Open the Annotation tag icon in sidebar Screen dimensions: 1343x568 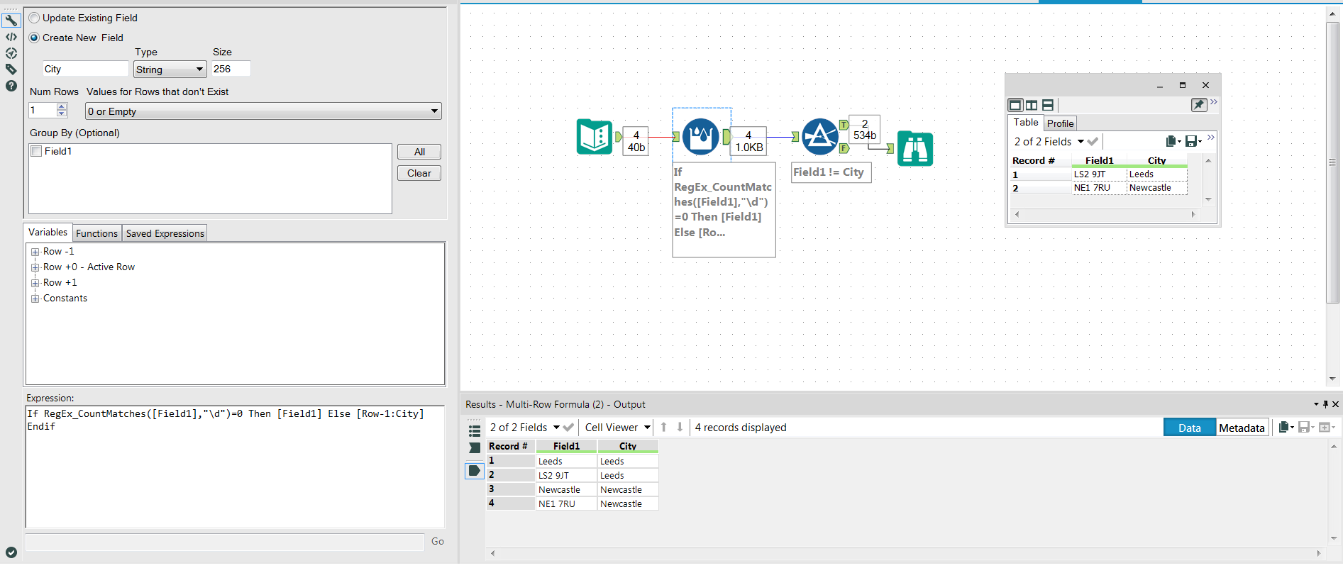coord(11,69)
